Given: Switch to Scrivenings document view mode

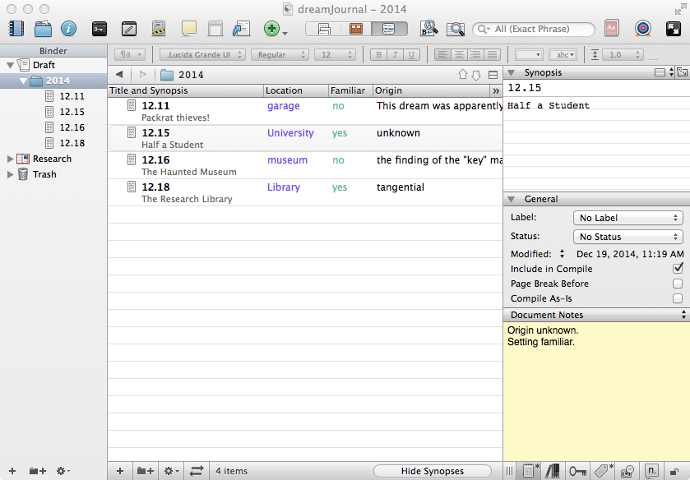Looking at the screenshot, I should pos(324,29).
